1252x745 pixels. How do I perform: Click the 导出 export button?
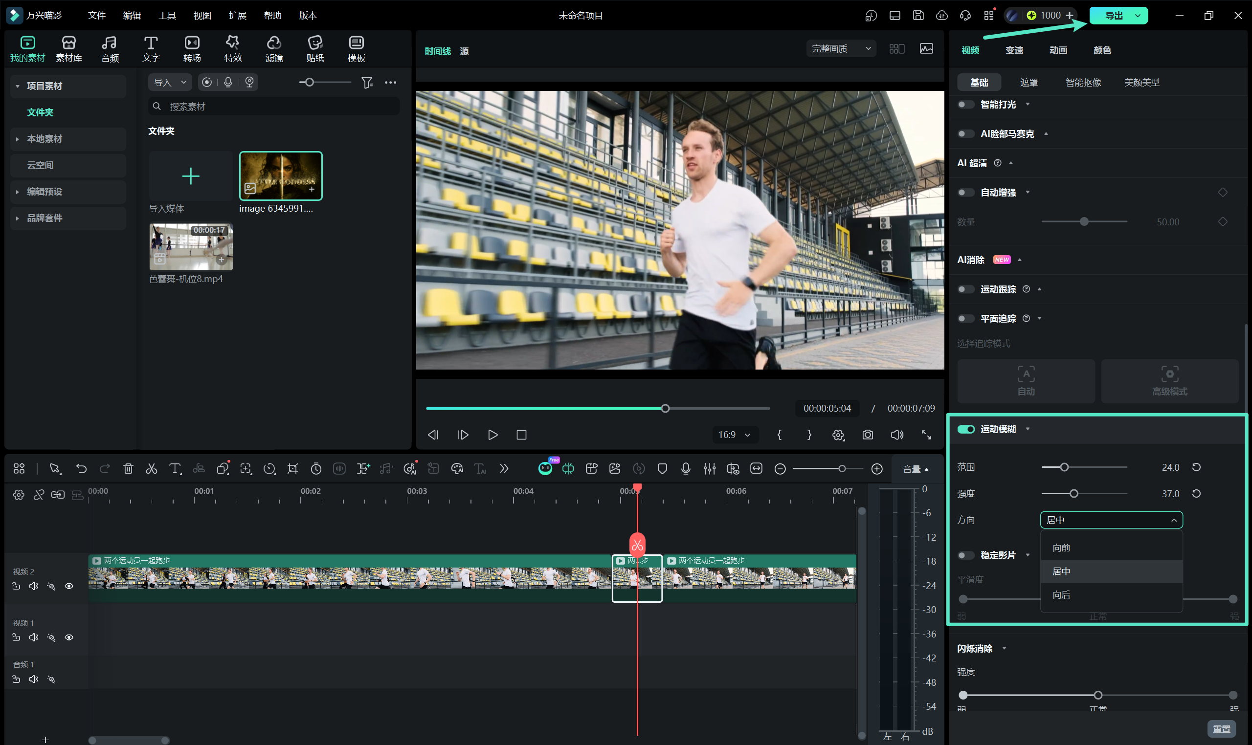pos(1114,16)
